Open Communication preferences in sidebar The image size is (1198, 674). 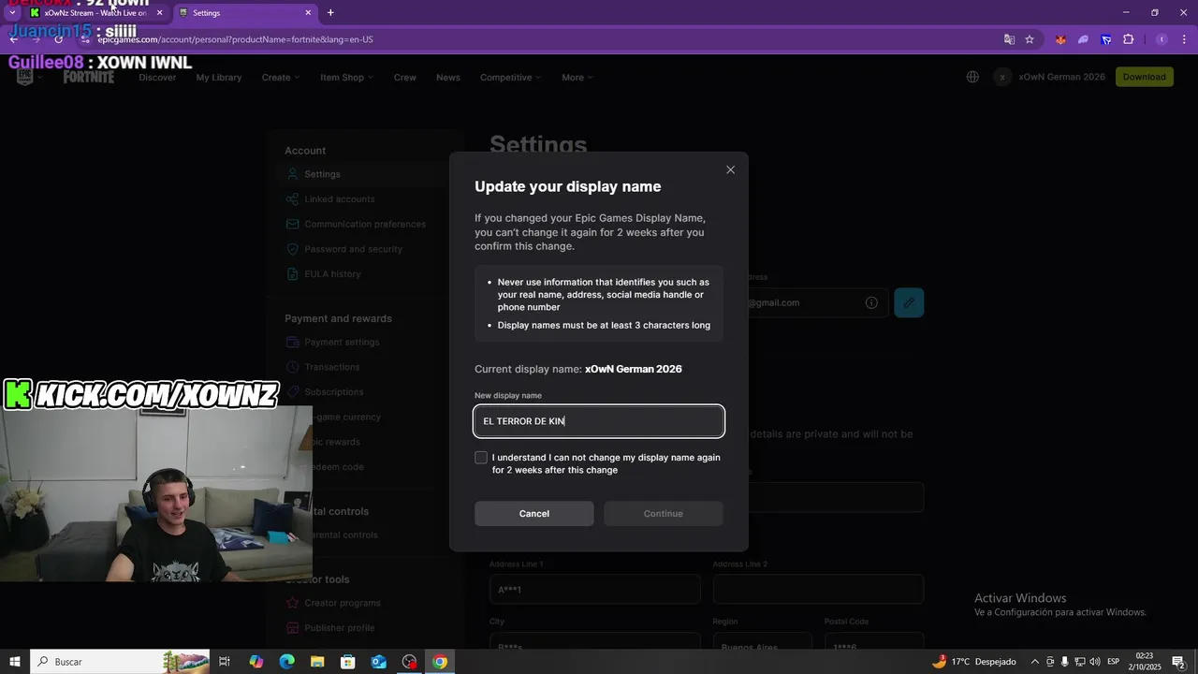coord(365,224)
